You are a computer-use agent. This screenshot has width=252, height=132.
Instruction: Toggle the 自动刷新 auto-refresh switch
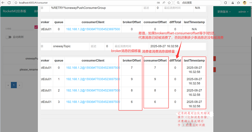(9, 37)
